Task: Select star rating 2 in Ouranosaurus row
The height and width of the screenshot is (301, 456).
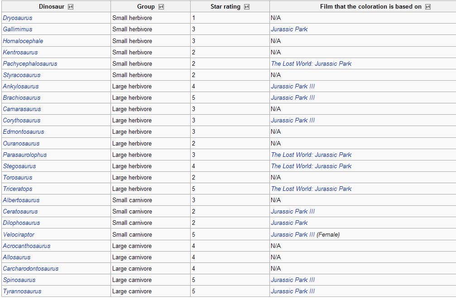Action: click(193, 144)
